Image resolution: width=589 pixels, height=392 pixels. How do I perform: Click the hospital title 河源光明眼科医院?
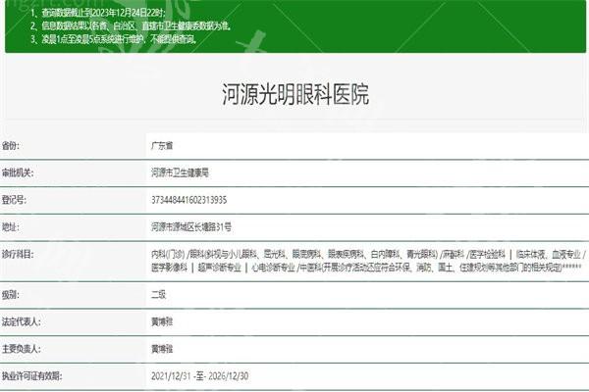(x=295, y=95)
